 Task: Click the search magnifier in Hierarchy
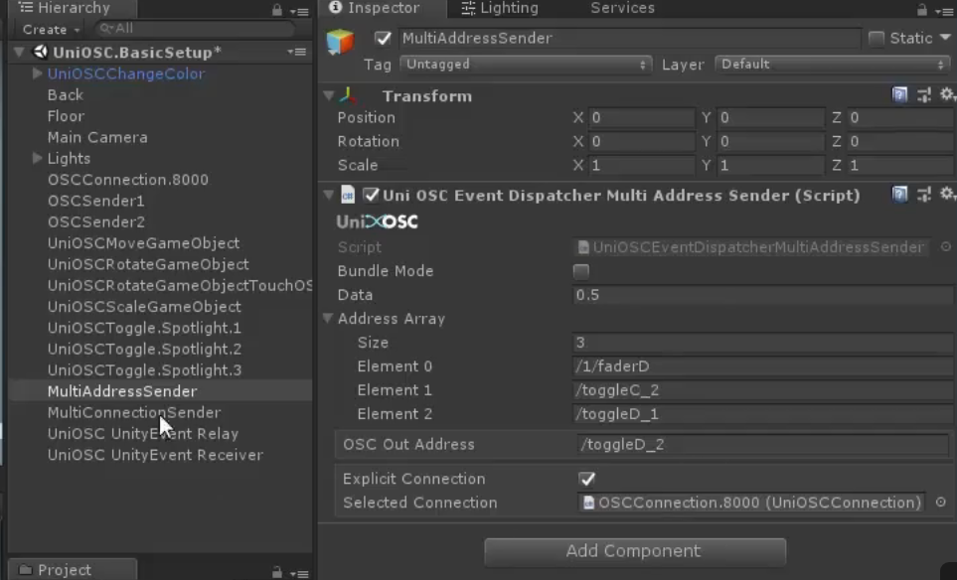(x=106, y=28)
